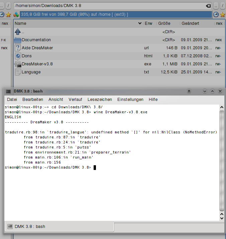Image resolution: width=226 pixels, height=239 pixels.
Task: Open the Einstellungen menu
Action: coord(130,100)
